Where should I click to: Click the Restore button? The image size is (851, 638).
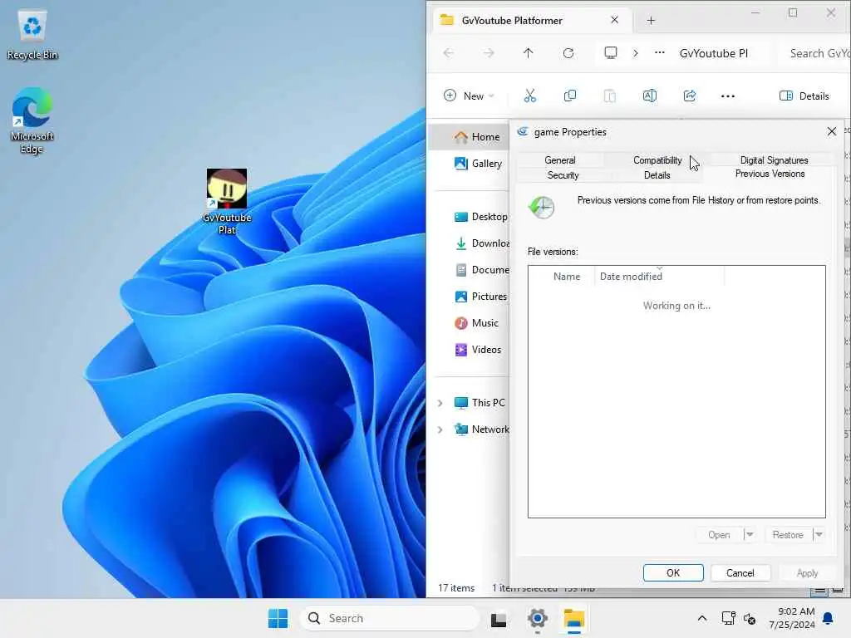(x=788, y=534)
